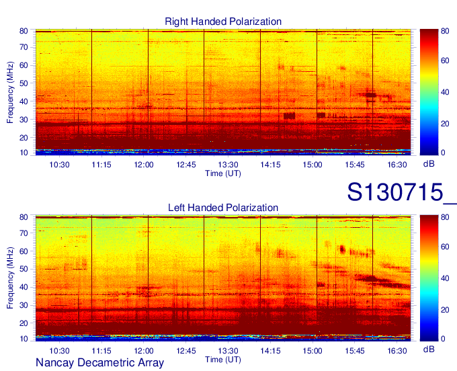This screenshot has width=457, height=371.
Task: Click the Right Handed color bar
Action: point(429,92)
